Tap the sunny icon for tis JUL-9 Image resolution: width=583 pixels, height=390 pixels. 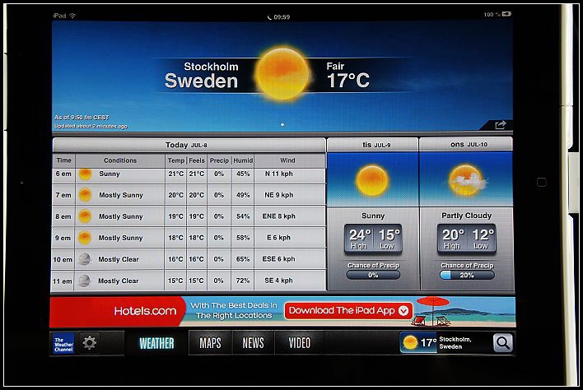(x=372, y=180)
